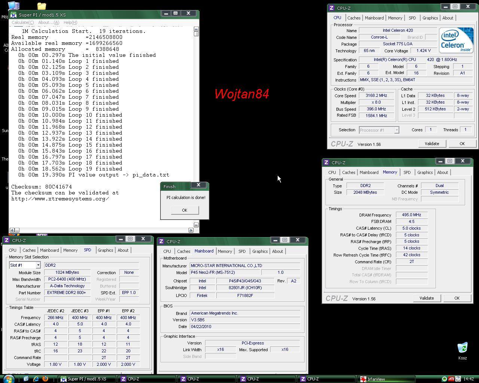
Task: Click Validate in the CPU tab window
Action: [431, 144]
